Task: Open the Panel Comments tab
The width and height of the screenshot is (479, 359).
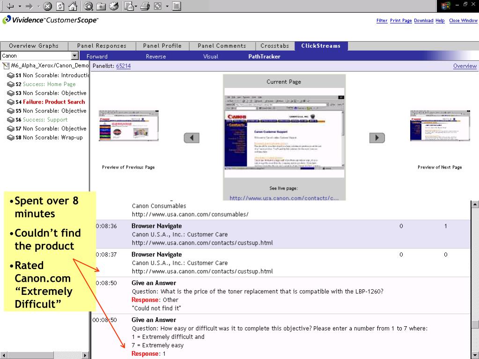Action: [222, 46]
